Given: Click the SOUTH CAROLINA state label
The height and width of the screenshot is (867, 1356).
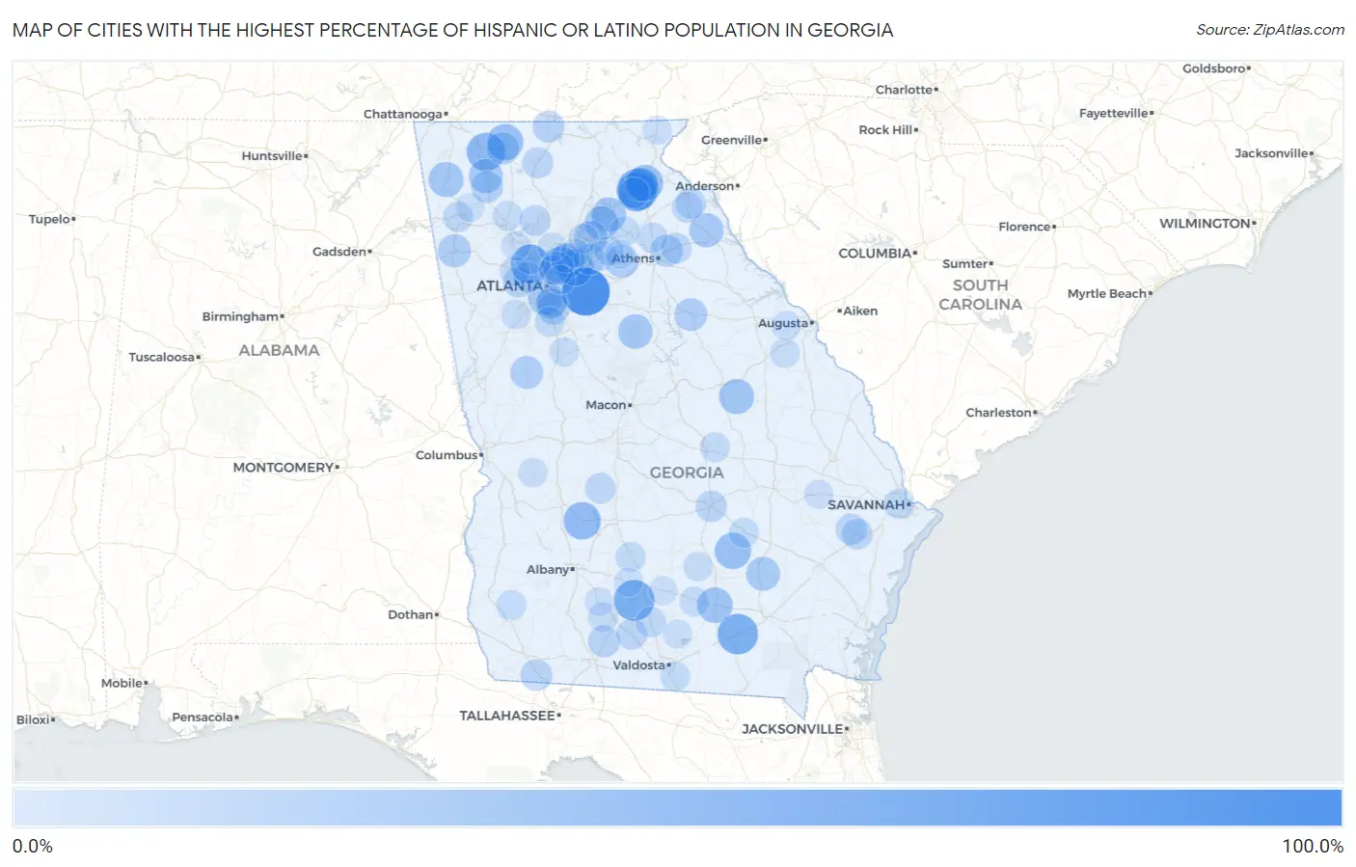Looking at the screenshot, I should click(x=980, y=295).
